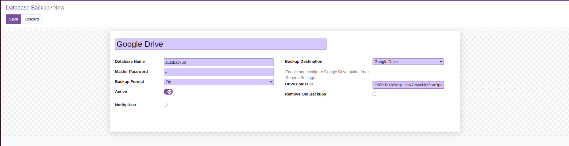Go back via Database Backup breadcrumb

point(28,8)
